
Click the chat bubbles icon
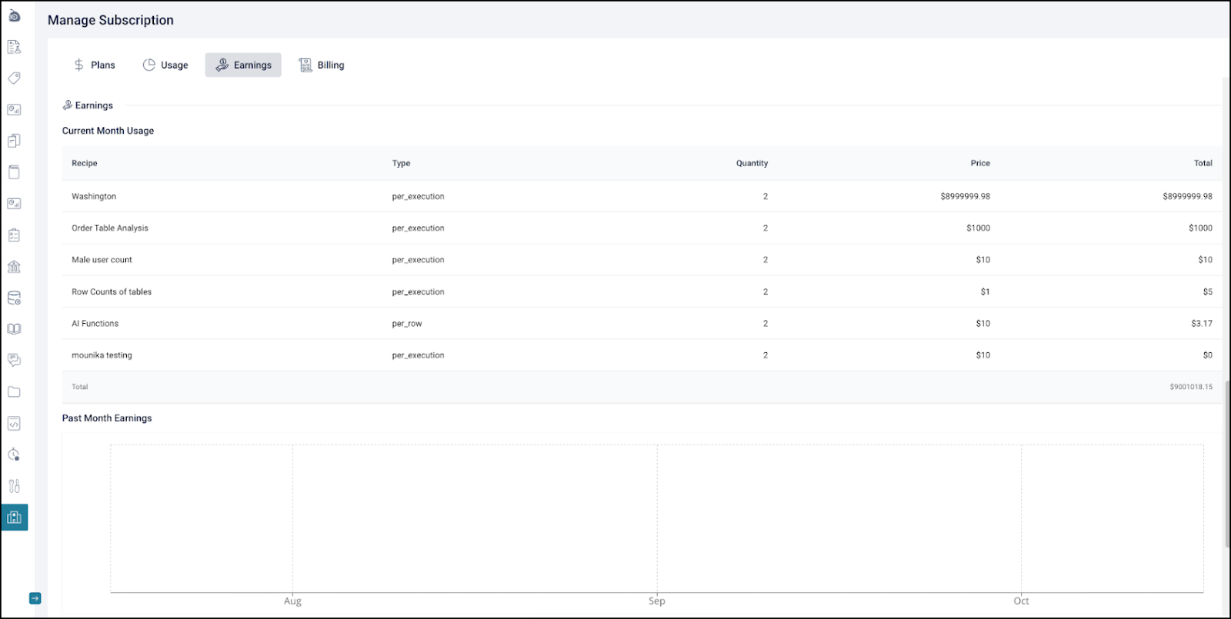[14, 360]
